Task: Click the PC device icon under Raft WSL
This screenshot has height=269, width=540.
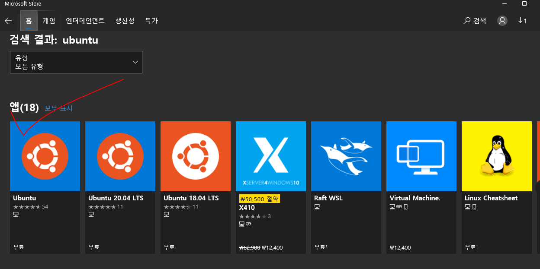Action: pyautogui.click(x=317, y=207)
